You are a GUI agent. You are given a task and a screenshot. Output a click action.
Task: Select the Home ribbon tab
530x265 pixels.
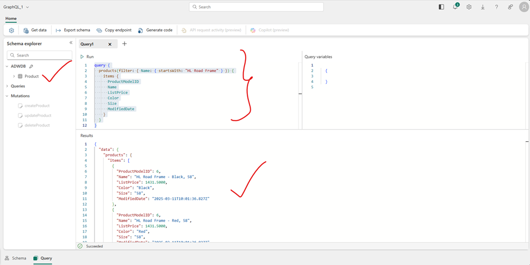pyautogui.click(x=11, y=18)
